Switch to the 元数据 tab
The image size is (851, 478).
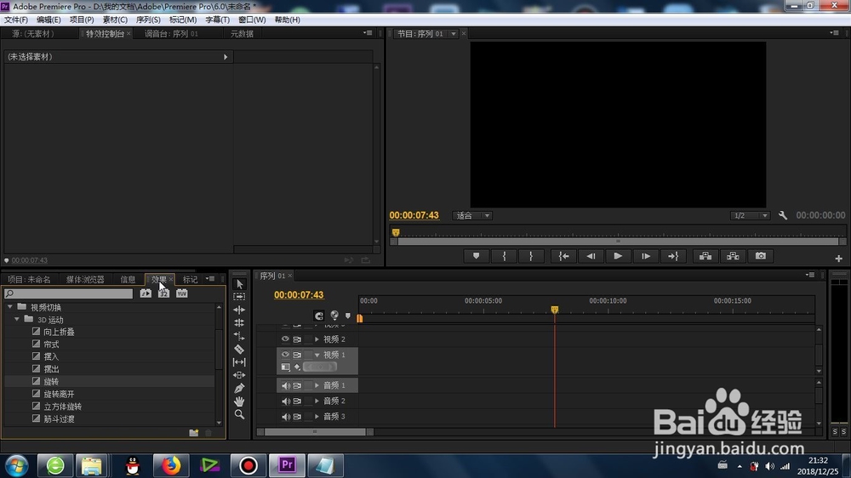click(x=242, y=34)
